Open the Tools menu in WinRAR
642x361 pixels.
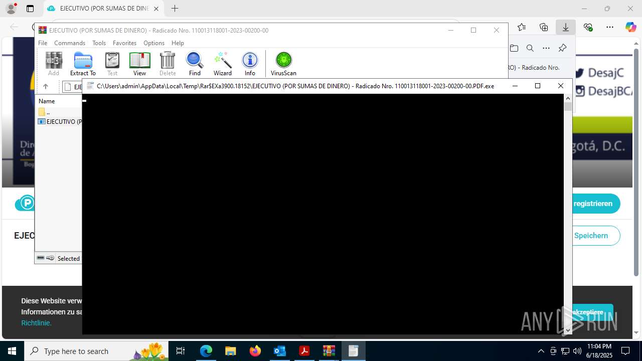pyautogui.click(x=99, y=43)
